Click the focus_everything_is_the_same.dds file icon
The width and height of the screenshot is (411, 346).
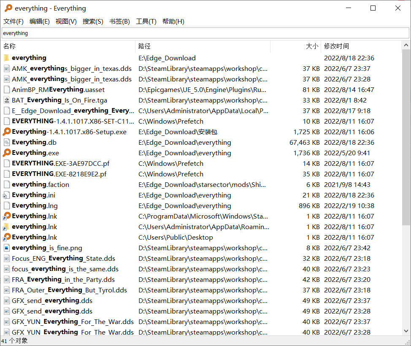pos(7,269)
